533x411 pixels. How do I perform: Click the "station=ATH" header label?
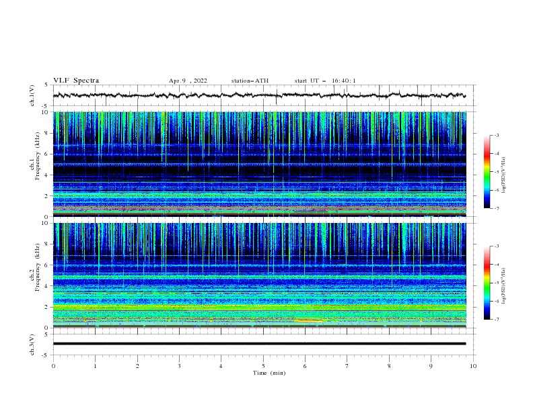[x=250, y=81]
